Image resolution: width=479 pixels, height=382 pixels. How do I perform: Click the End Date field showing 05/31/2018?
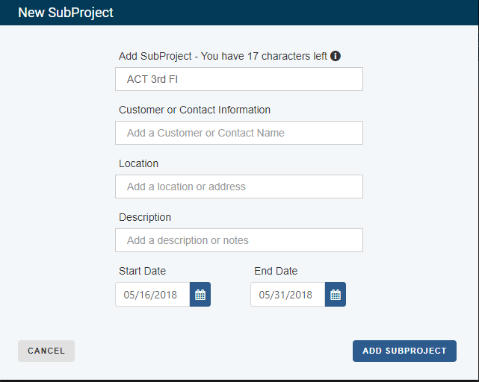pos(288,295)
